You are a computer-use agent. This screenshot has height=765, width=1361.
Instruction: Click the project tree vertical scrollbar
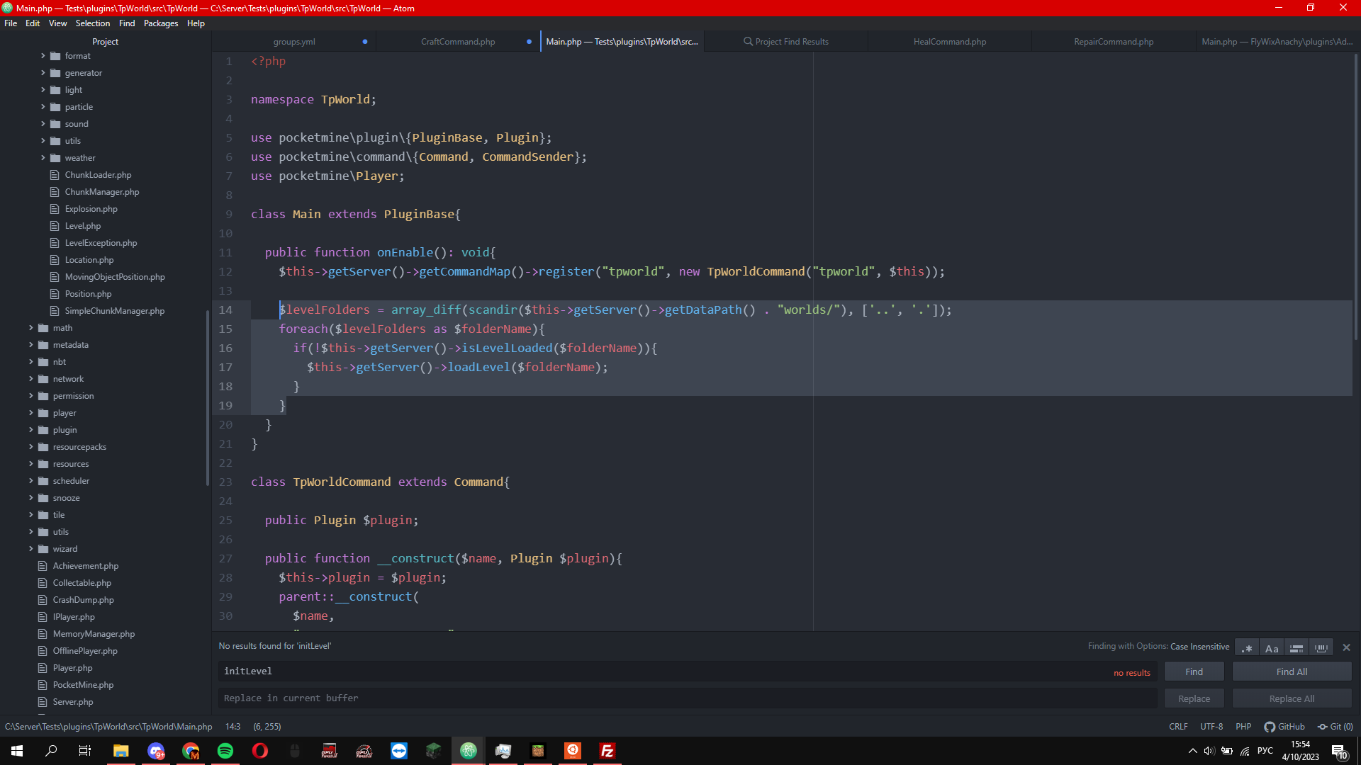coord(208,397)
